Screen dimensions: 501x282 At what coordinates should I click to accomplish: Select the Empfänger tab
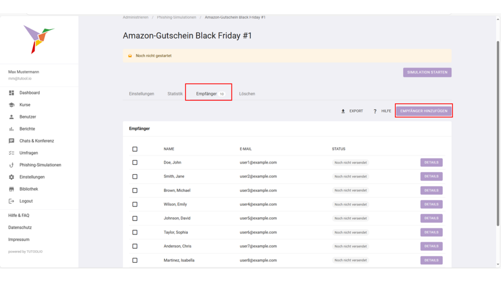coord(210,94)
